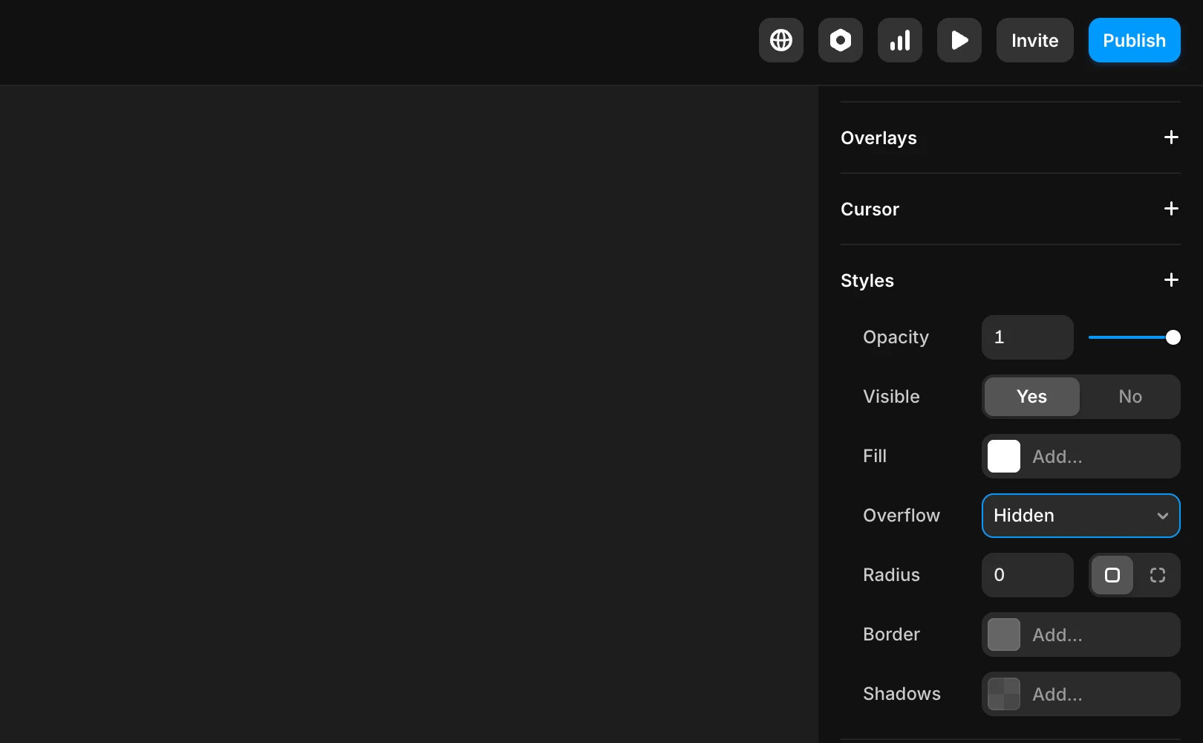Open the Shadows swatch

point(1004,694)
